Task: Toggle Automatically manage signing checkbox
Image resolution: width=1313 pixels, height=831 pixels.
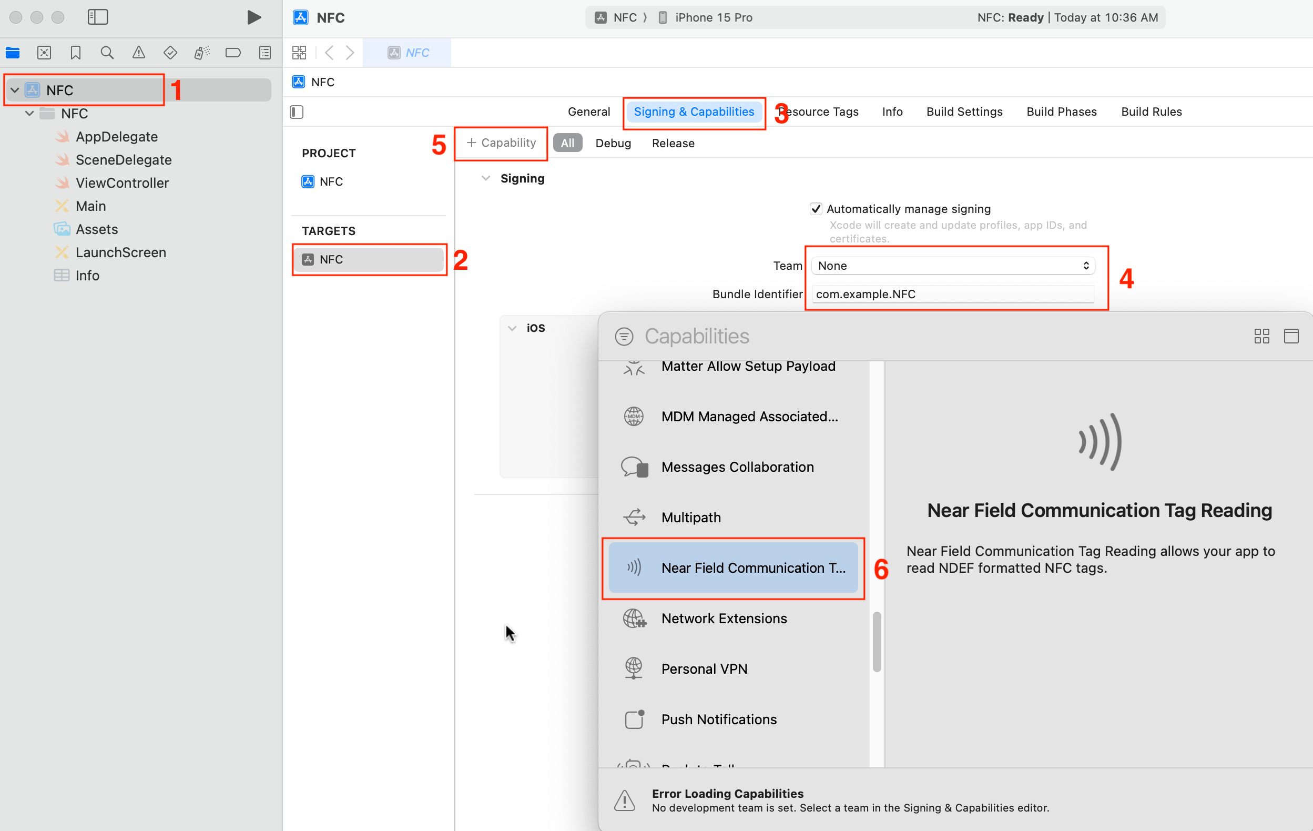Action: click(816, 209)
